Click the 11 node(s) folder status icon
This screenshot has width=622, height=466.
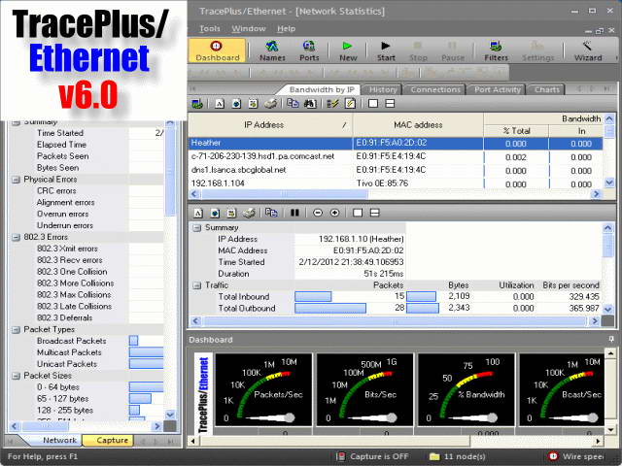434,456
